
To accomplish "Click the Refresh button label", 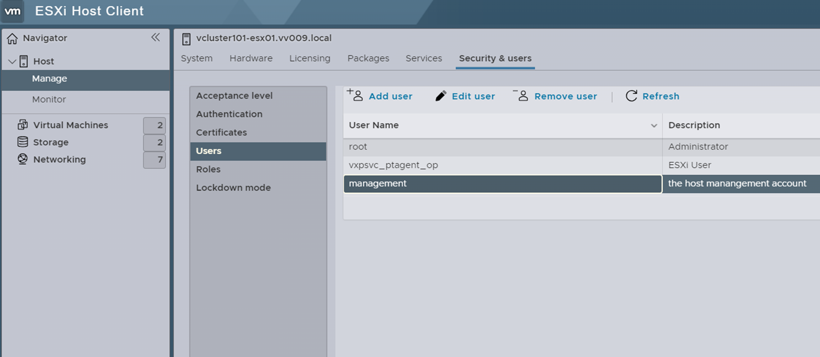I will (x=661, y=97).
